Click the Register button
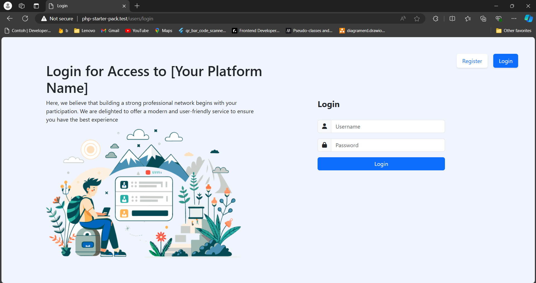 pyautogui.click(x=472, y=61)
